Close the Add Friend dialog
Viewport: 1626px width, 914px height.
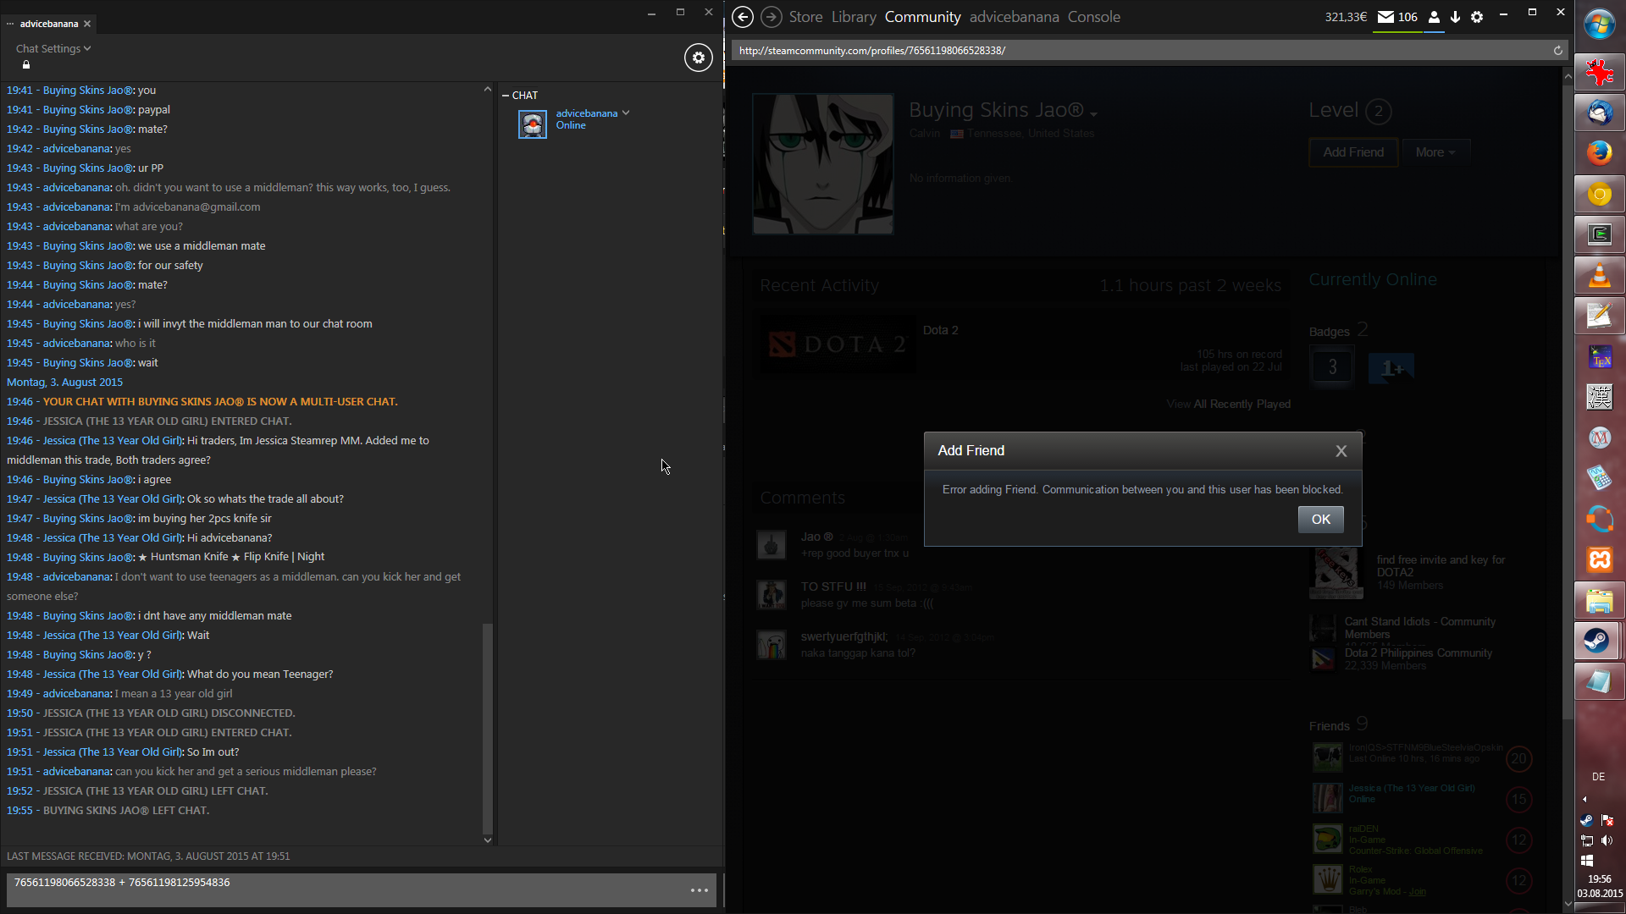1341,451
